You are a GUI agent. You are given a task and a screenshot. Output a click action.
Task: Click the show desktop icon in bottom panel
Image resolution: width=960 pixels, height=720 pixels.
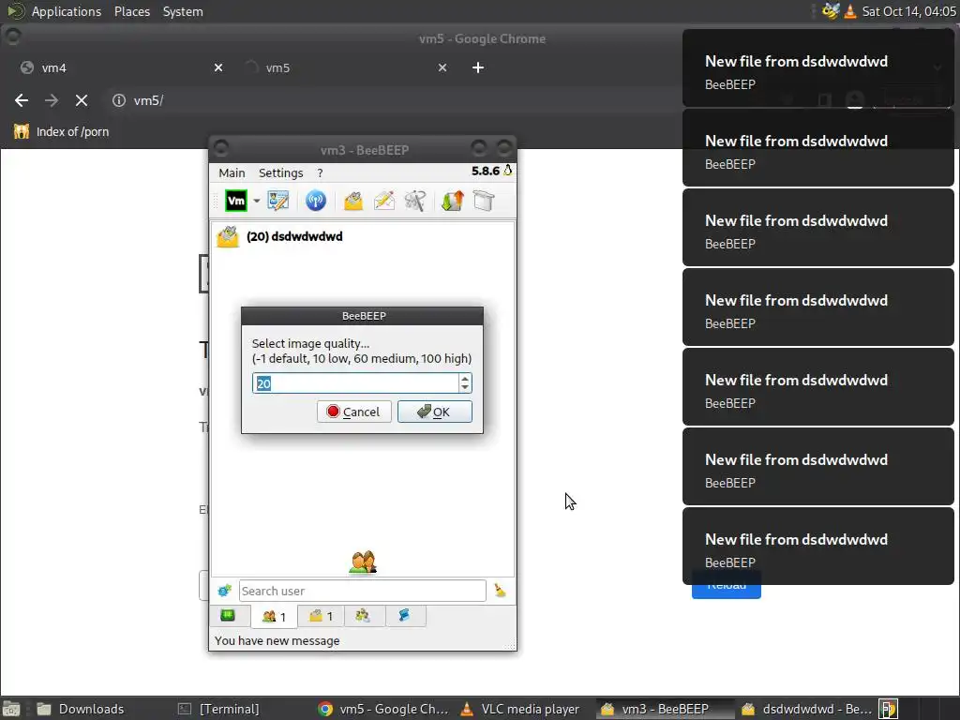click(11, 709)
